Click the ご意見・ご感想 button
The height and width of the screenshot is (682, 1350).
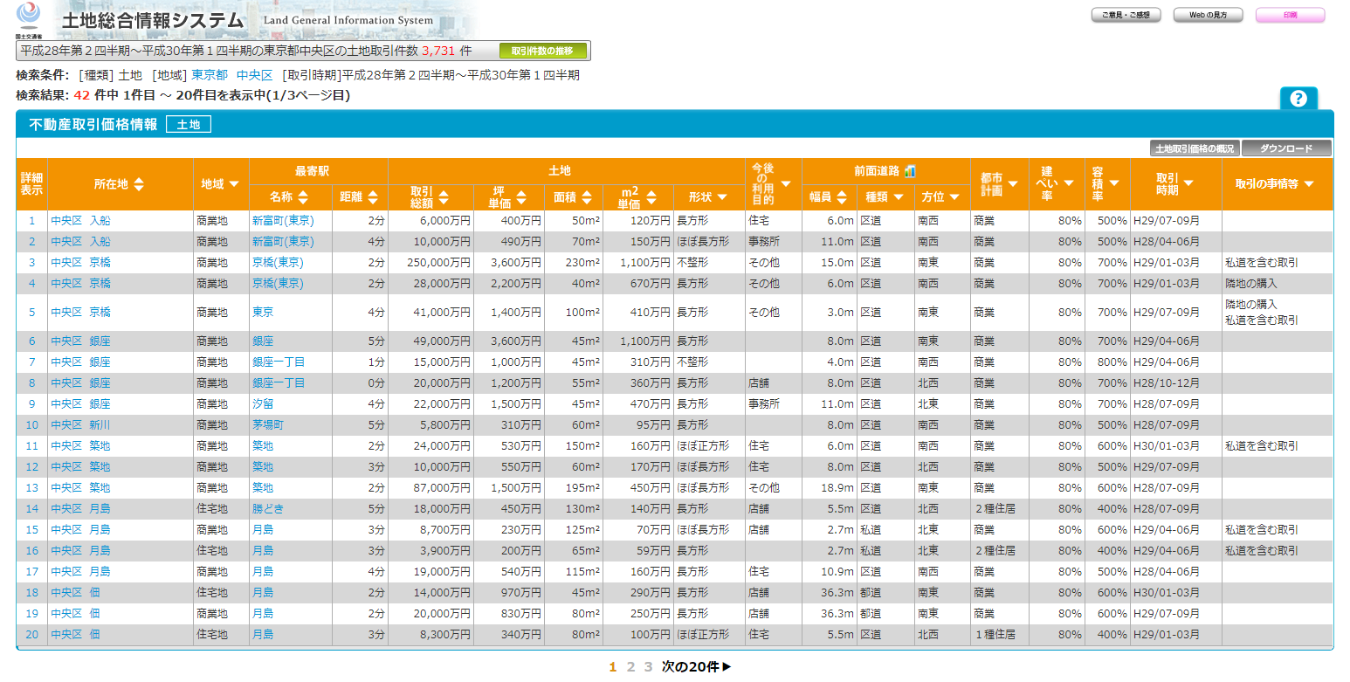(x=1126, y=15)
